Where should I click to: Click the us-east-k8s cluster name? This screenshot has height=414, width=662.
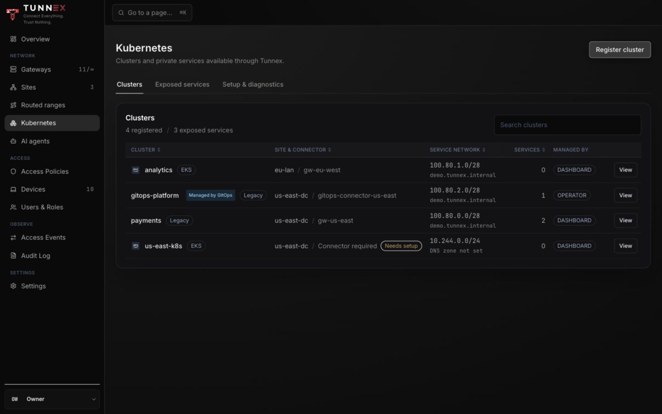pos(163,246)
